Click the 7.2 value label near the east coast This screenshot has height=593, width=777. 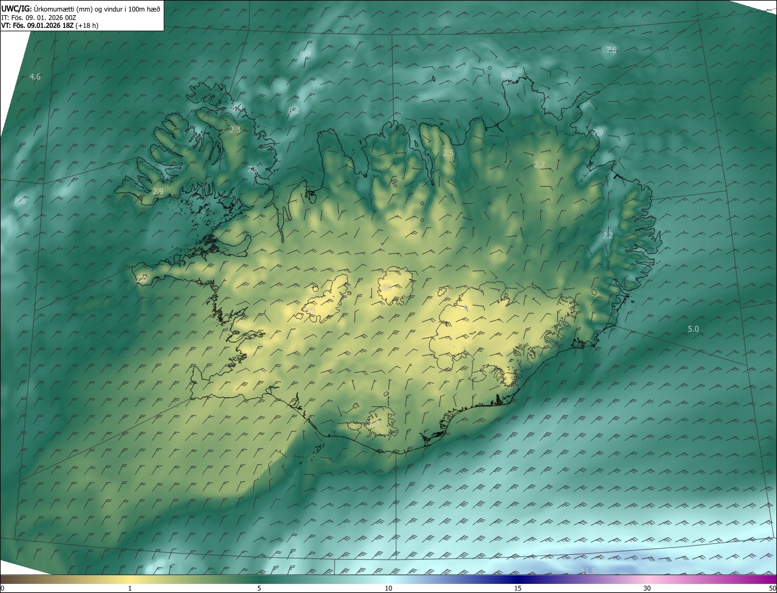(608, 235)
